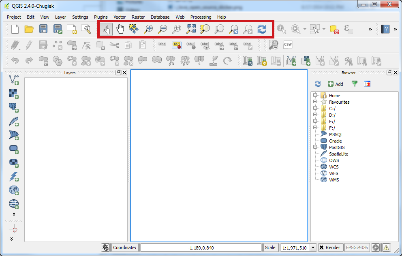Viewport: 402px width, 256px height.
Task: Toggle extents display icon beside Coordinate
Action: [105, 247]
